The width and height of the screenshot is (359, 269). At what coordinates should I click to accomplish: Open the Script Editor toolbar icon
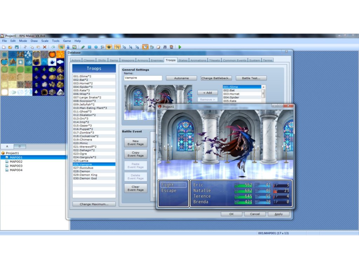[x=158, y=47]
